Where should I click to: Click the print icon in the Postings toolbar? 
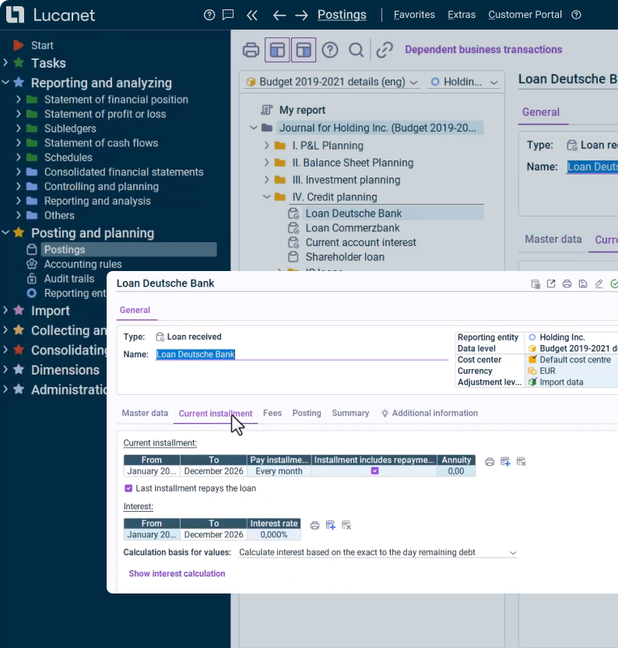(251, 50)
